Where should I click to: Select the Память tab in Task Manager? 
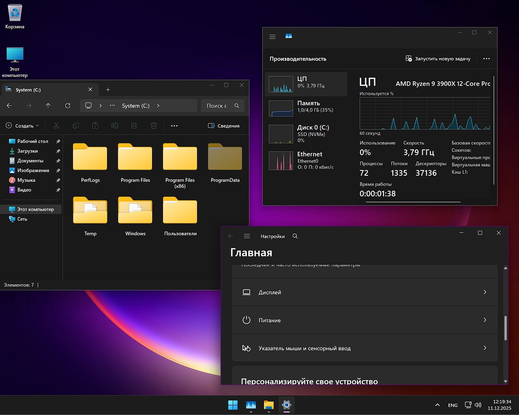[307, 109]
